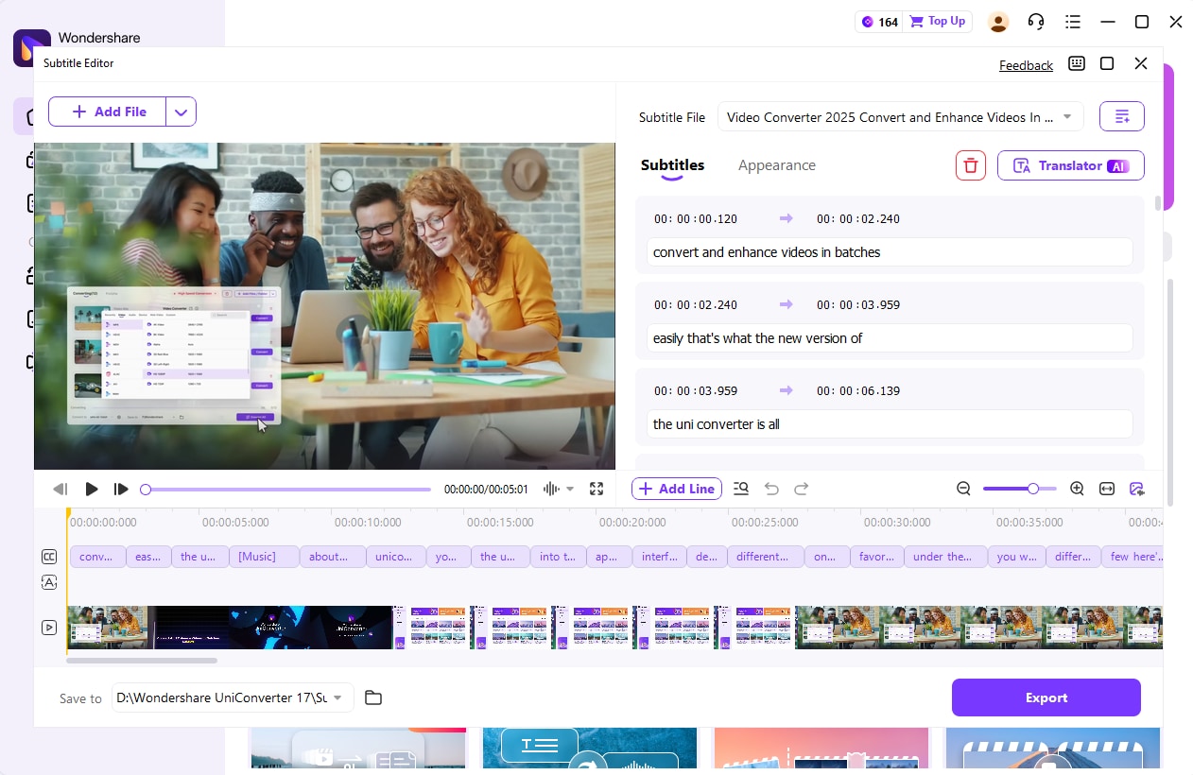Open the Feedback link

1026,65
